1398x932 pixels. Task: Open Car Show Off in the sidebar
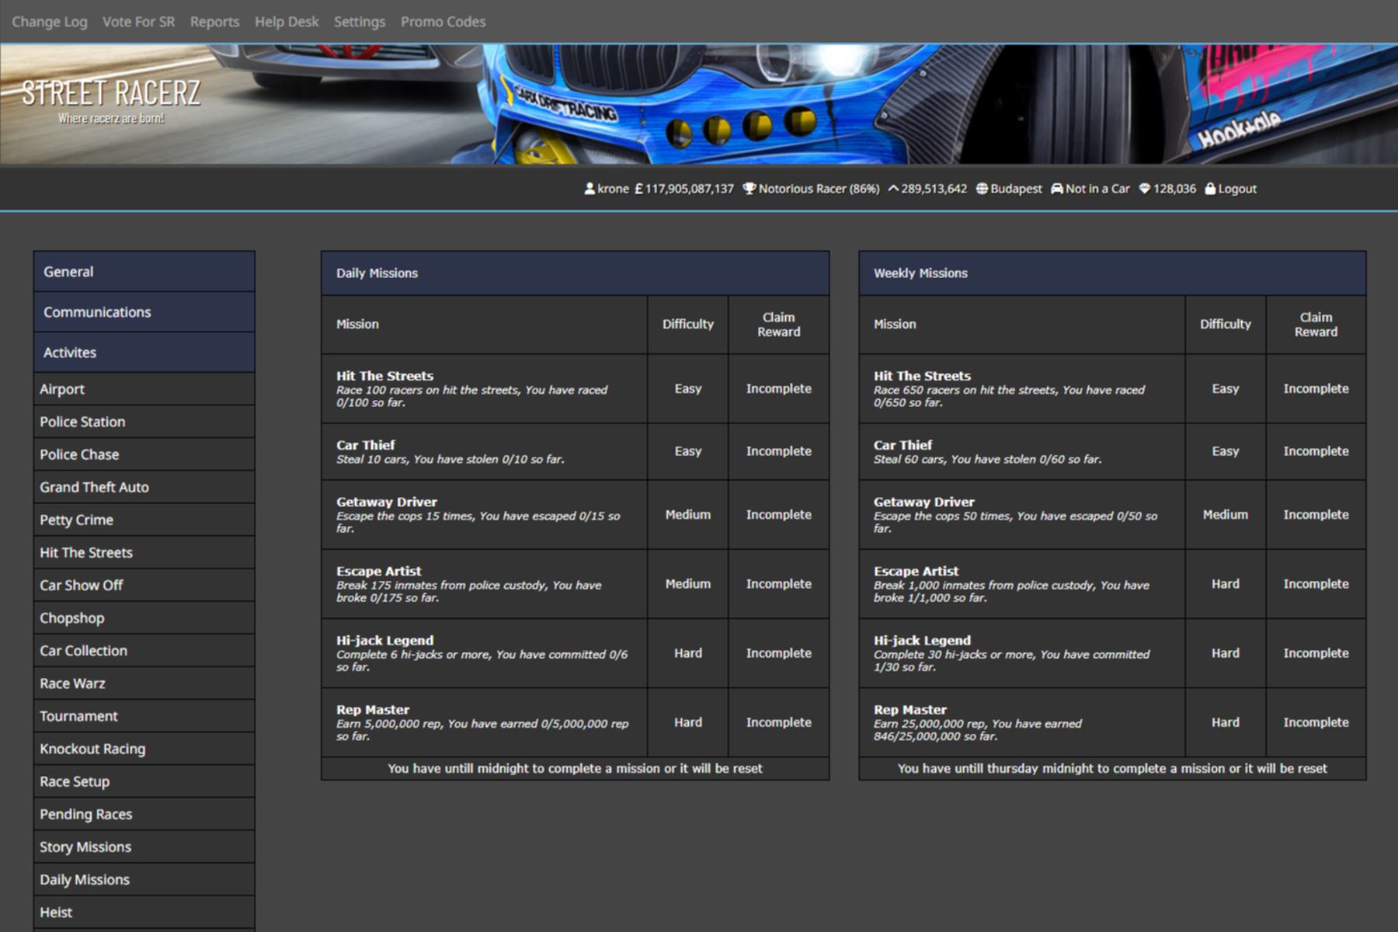(x=144, y=585)
